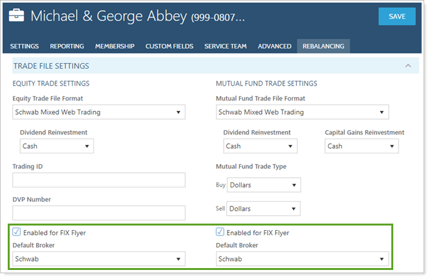Click the Trading ID input field
Viewport: 430px width, 279px height.
tap(99, 180)
